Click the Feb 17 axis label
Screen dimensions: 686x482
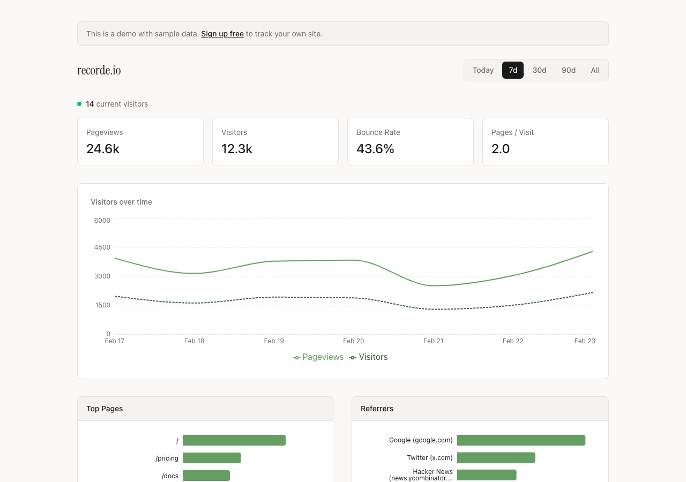click(x=115, y=341)
